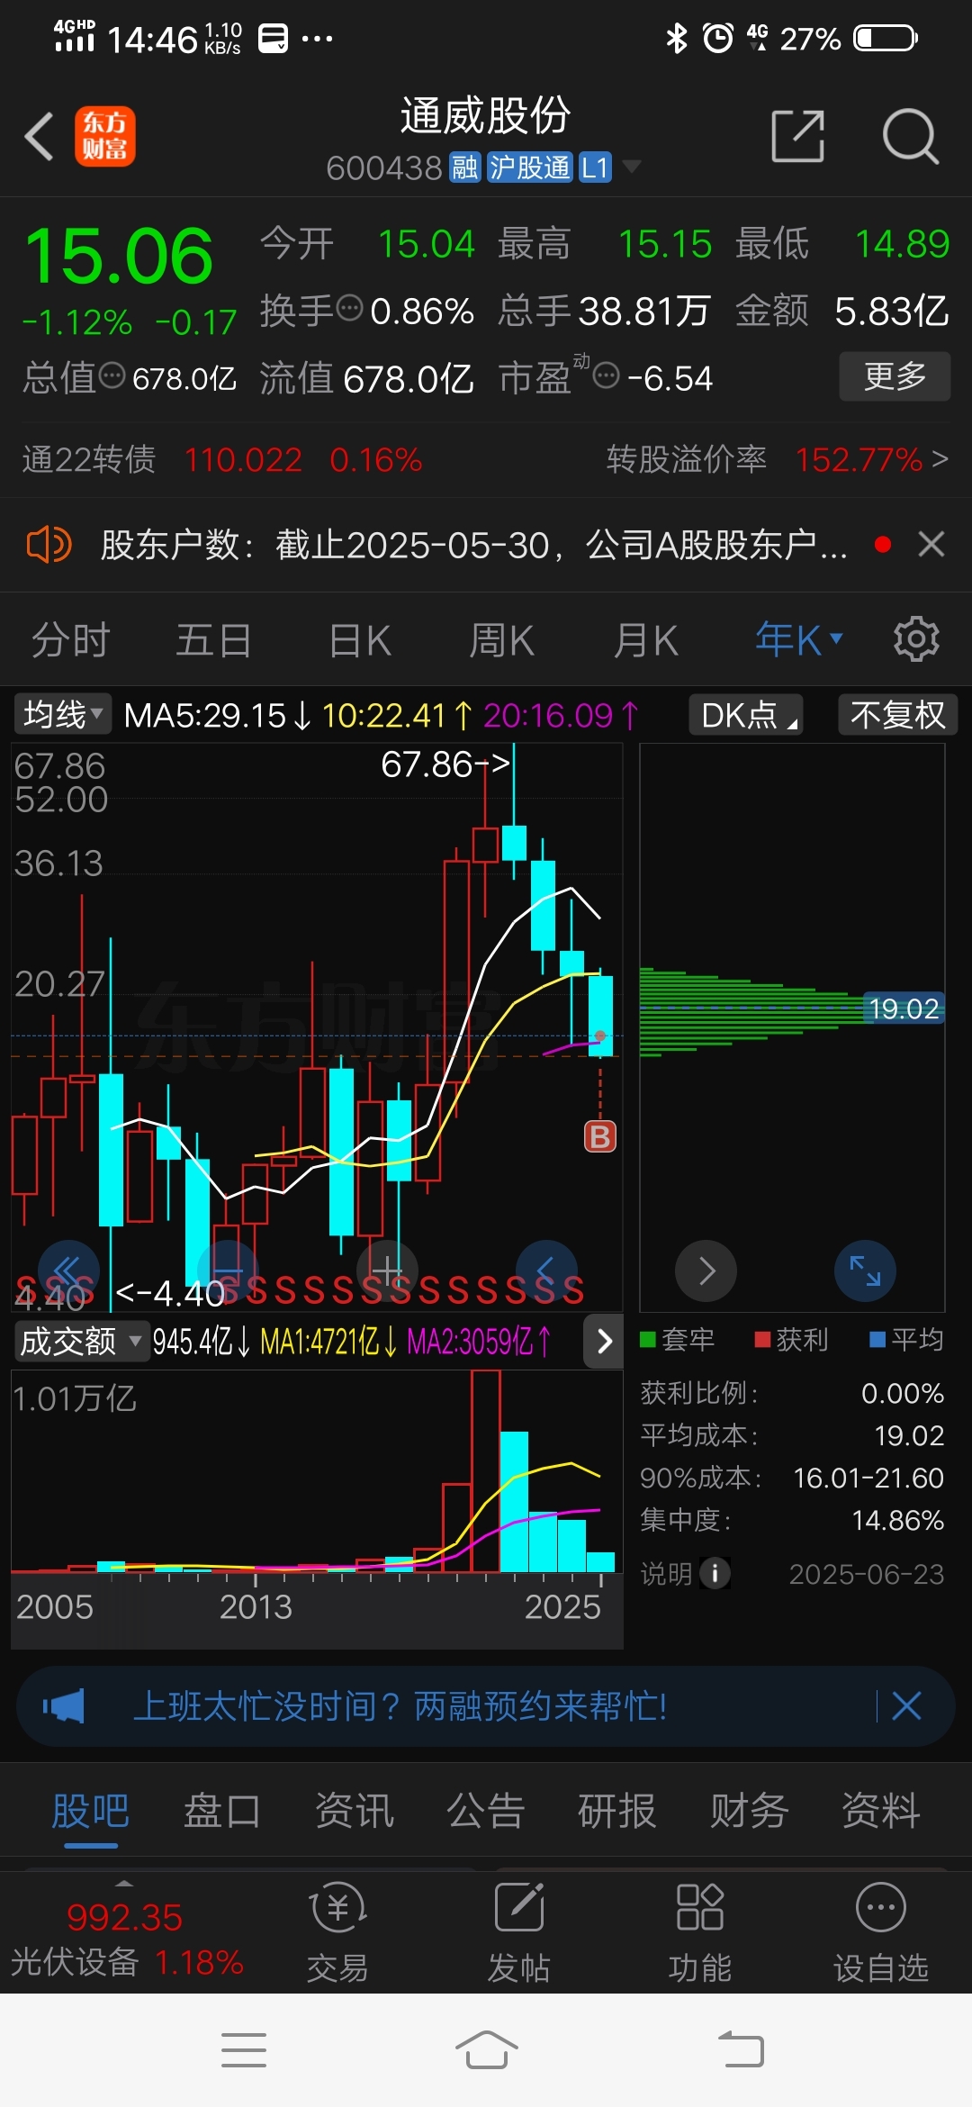This screenshot has width=972, height=2107.
Task: Tap single-left arrow chart scroll button
Action: pyautogui.click(x=546, y=1271)
